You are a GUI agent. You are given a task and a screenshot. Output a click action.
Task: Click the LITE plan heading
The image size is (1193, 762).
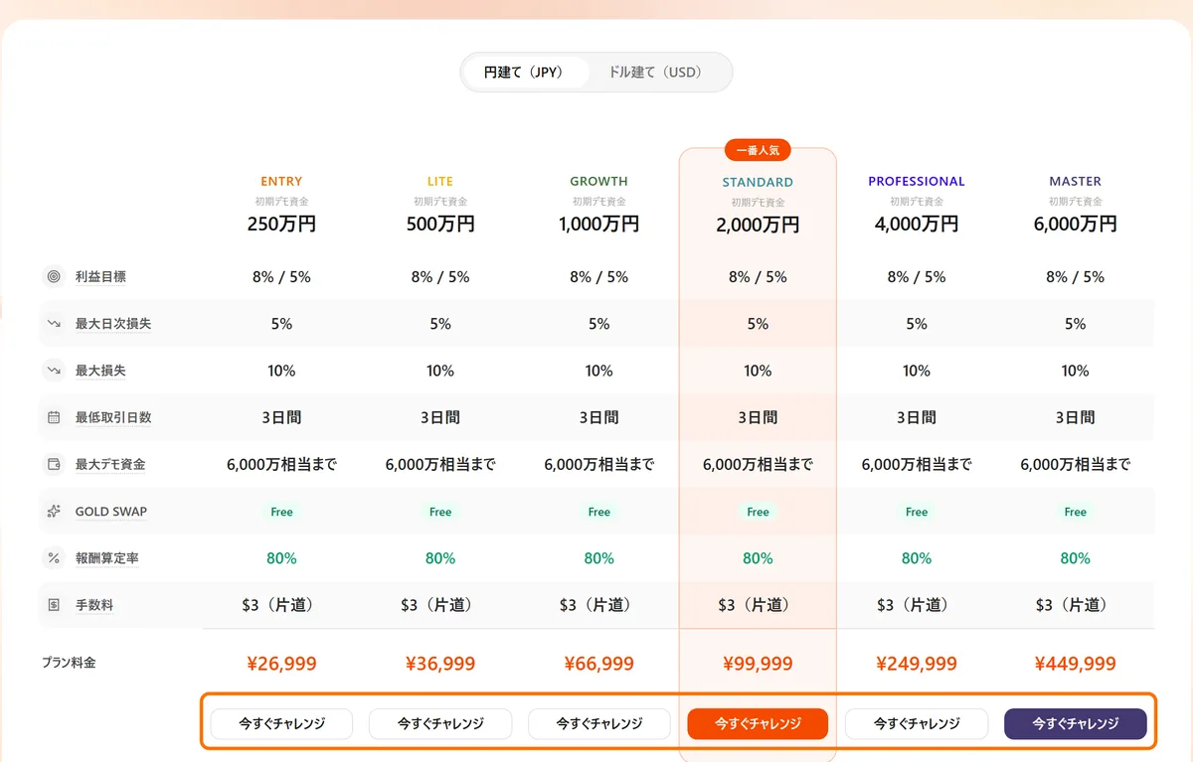pos(440,182)
